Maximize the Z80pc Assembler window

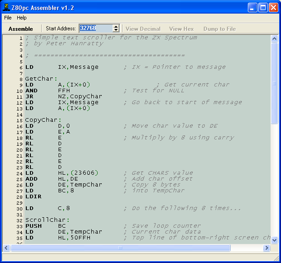click(263, 7)
